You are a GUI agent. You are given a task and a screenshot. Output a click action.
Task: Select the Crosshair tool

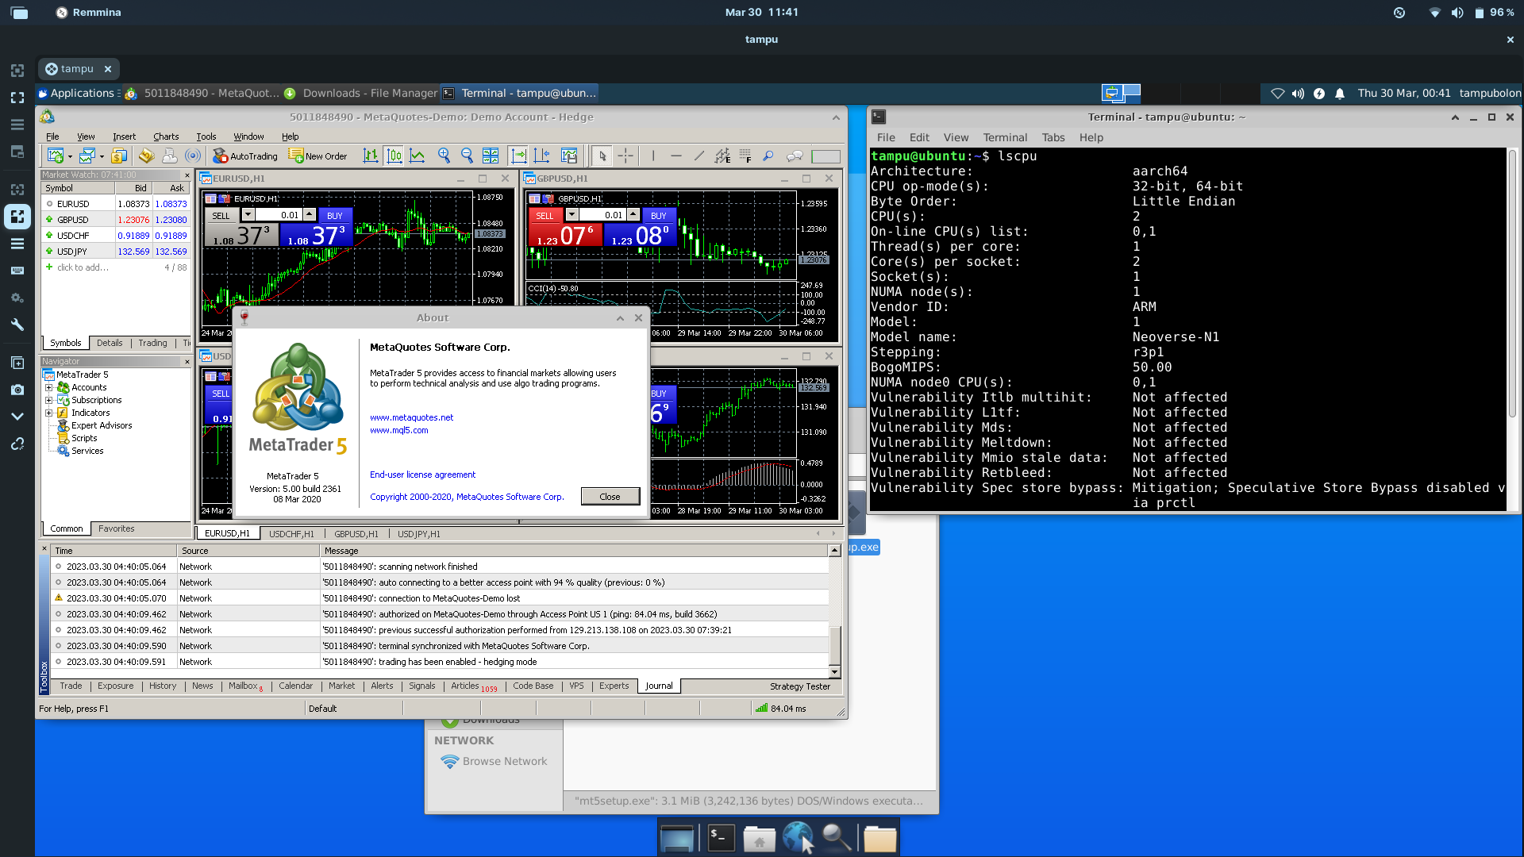[x=625, y=156]
